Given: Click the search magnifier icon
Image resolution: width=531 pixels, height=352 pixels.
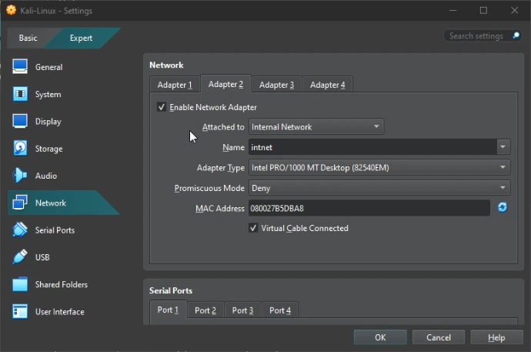Looking at the screenshot, I should pos(516,35).
